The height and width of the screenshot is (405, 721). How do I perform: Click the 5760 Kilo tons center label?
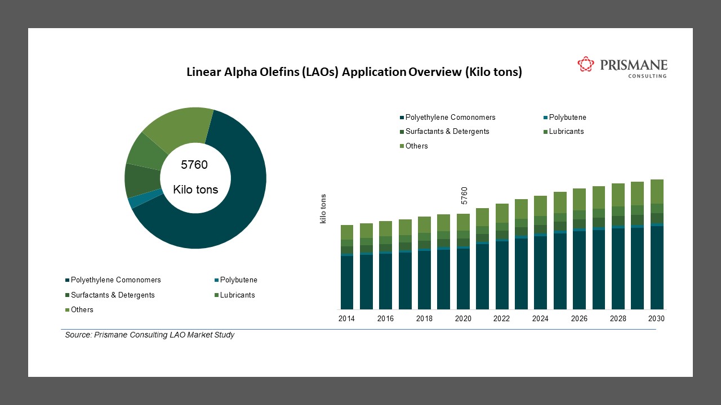[194, 177]
